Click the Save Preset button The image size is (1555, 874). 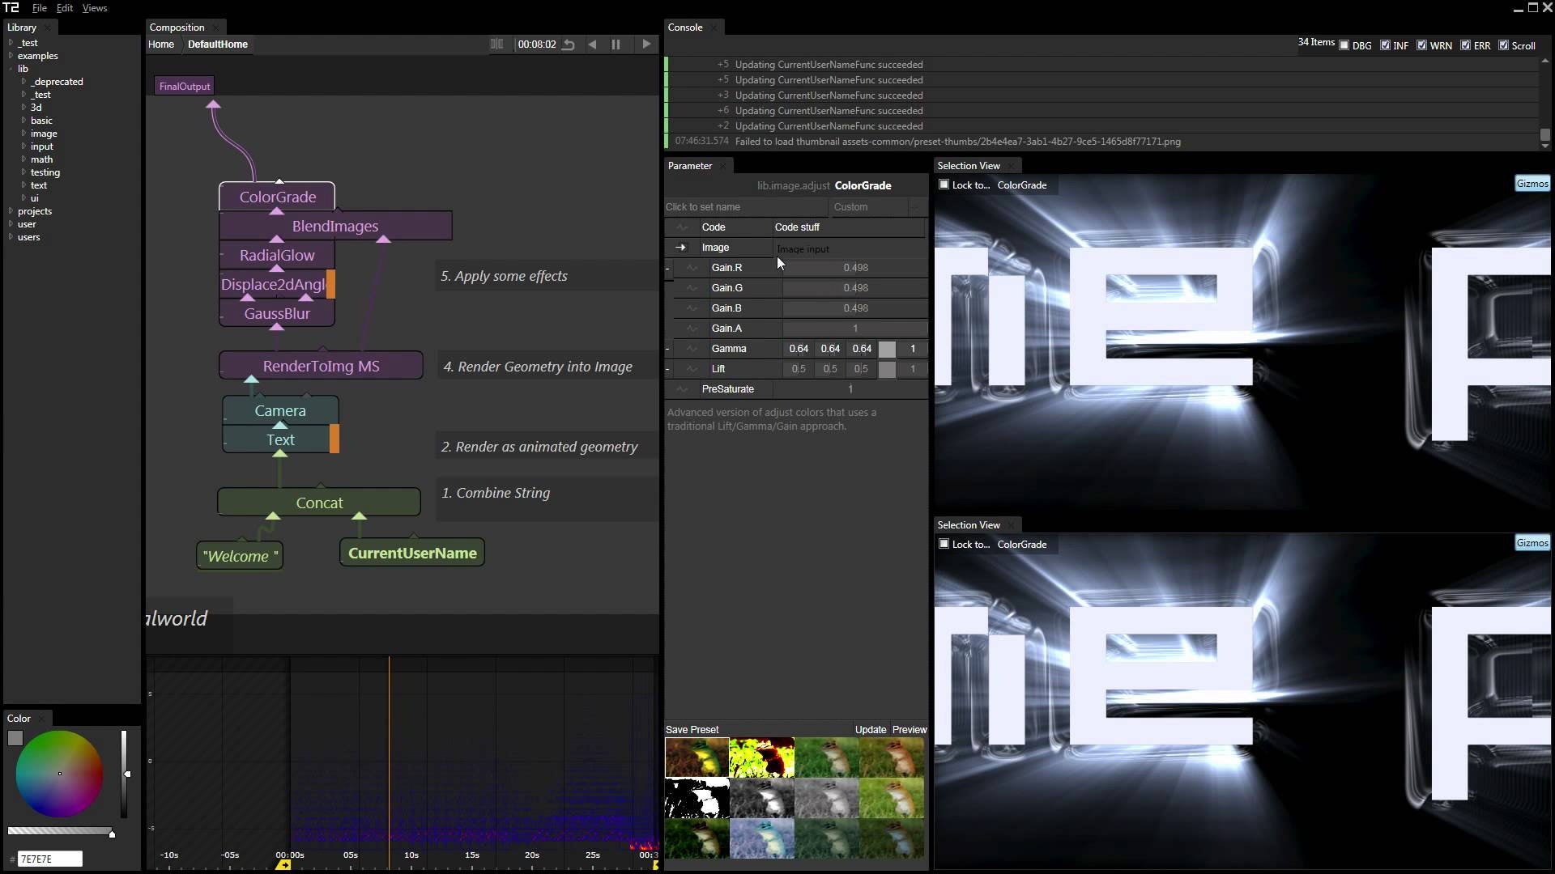coord(692,729)
